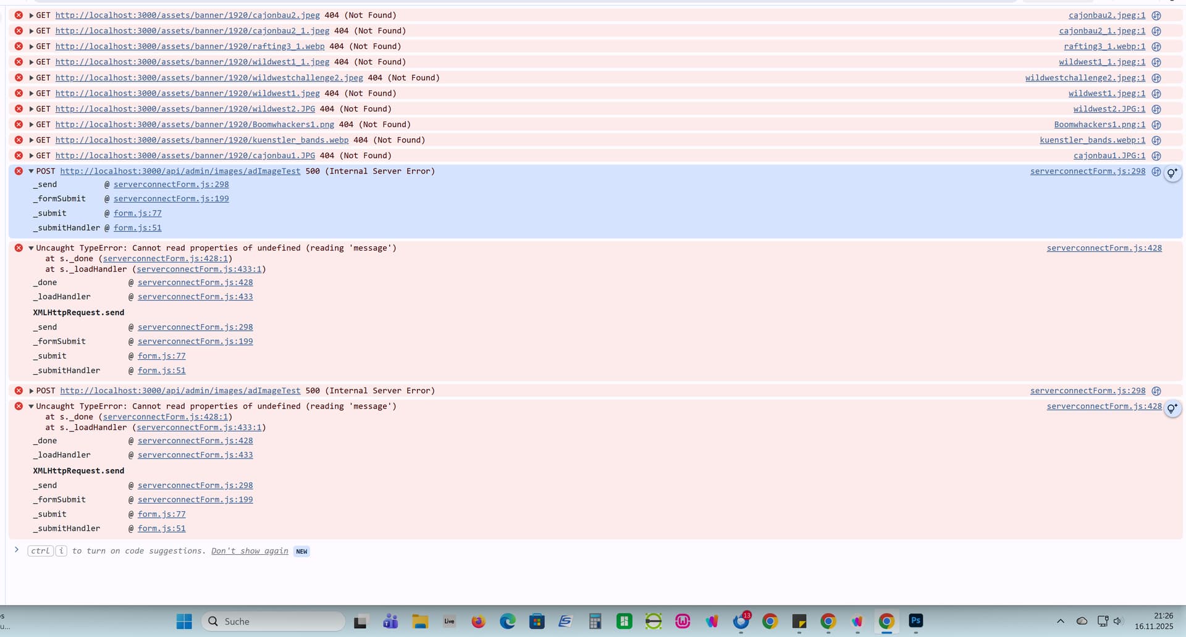Click "Don't show again" for code suggestions

[x=250, y=551]
